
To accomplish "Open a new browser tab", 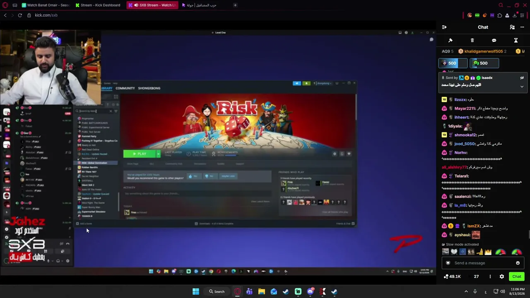I will click(235, 5).
